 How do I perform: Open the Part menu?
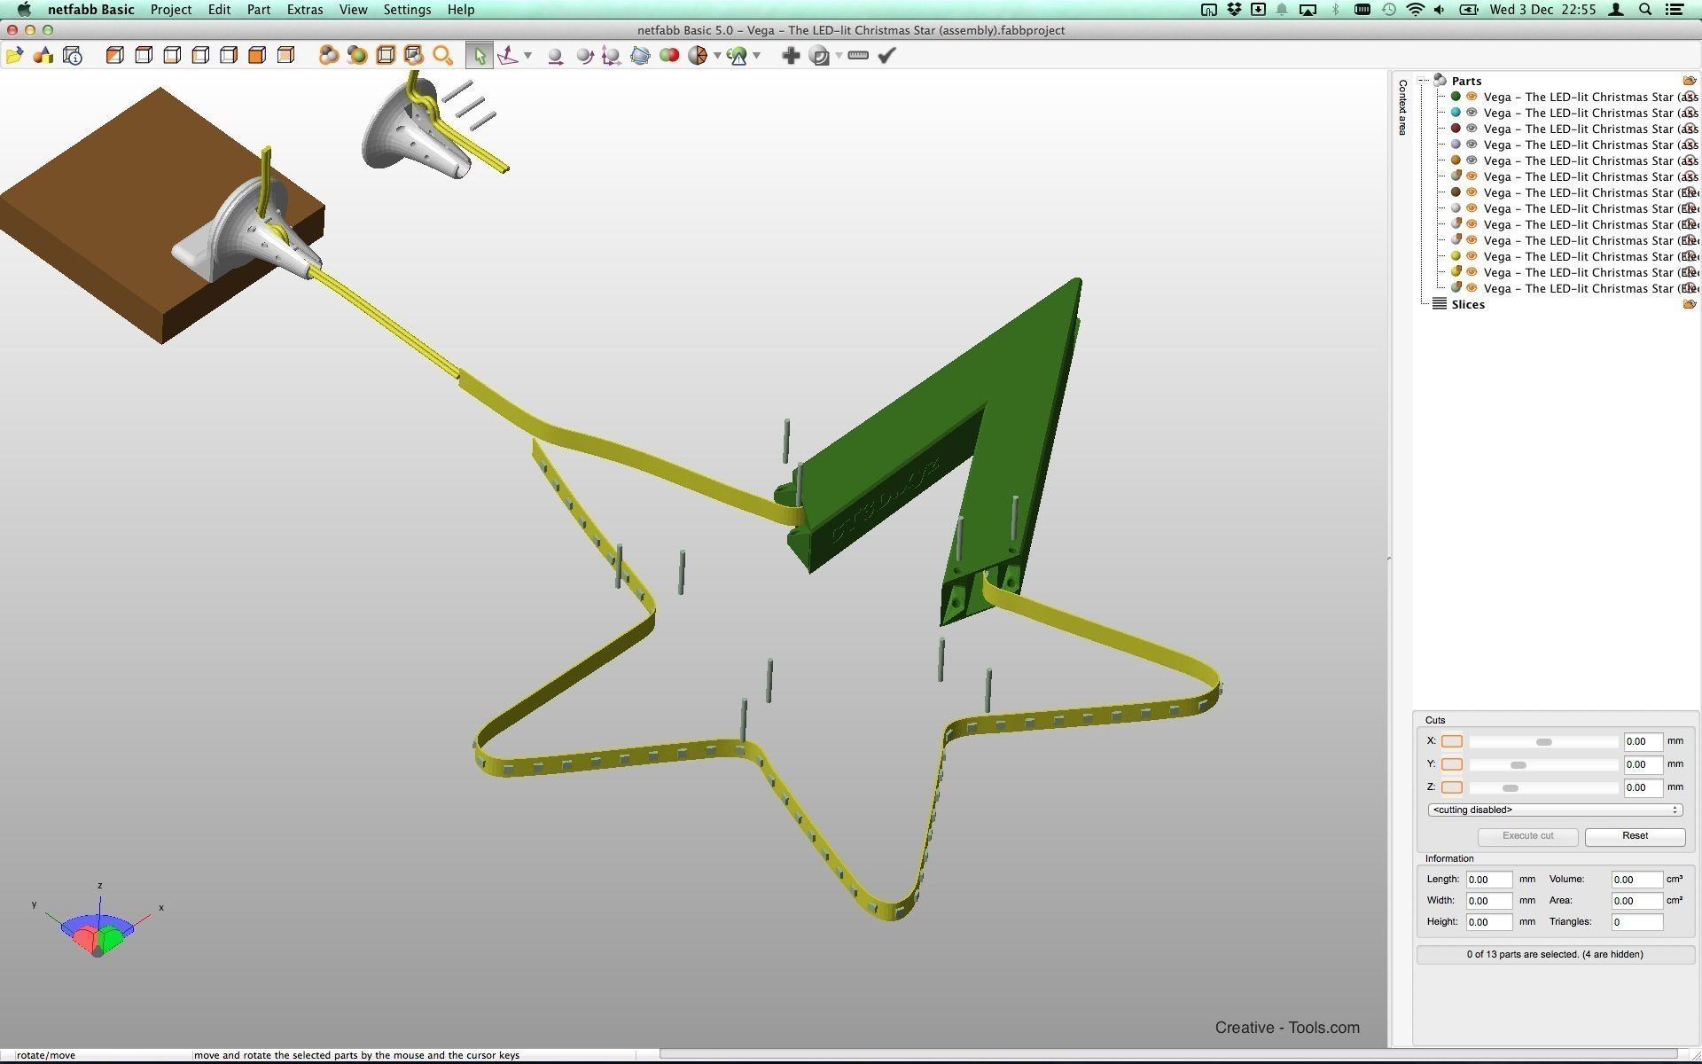point(258,10)
